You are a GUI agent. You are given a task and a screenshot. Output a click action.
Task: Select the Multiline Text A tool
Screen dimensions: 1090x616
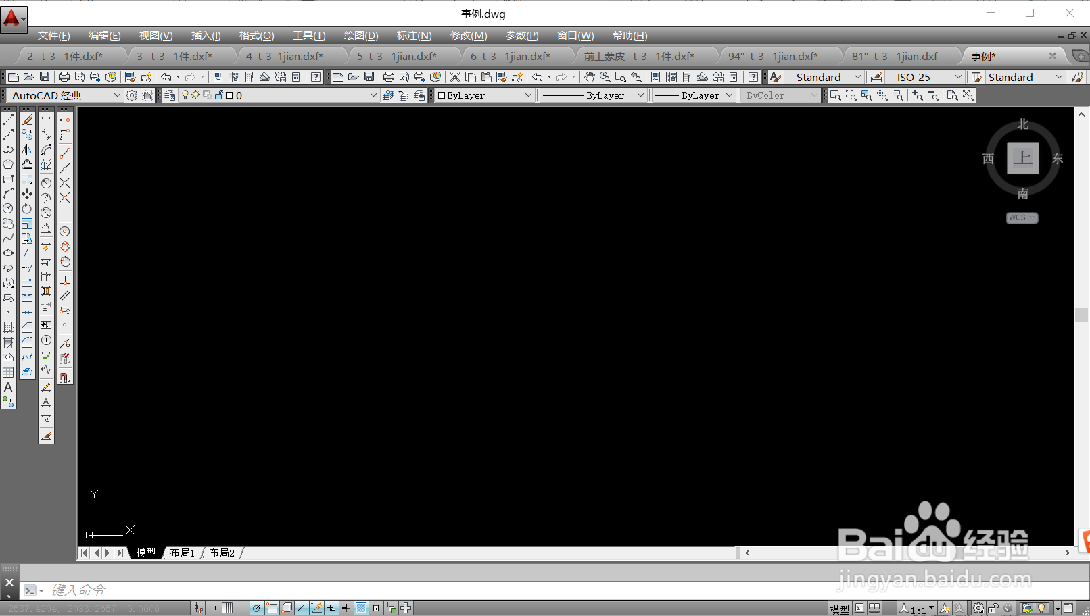point(8,387)
